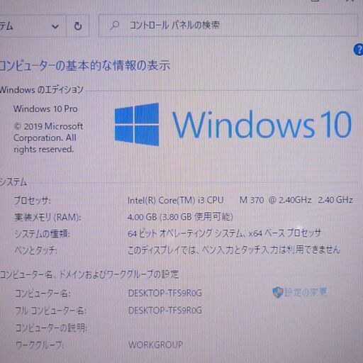This screenshot has height=363, width=363.
Task: Click the ワークグループ label
Action: click(x=40, y=345)
